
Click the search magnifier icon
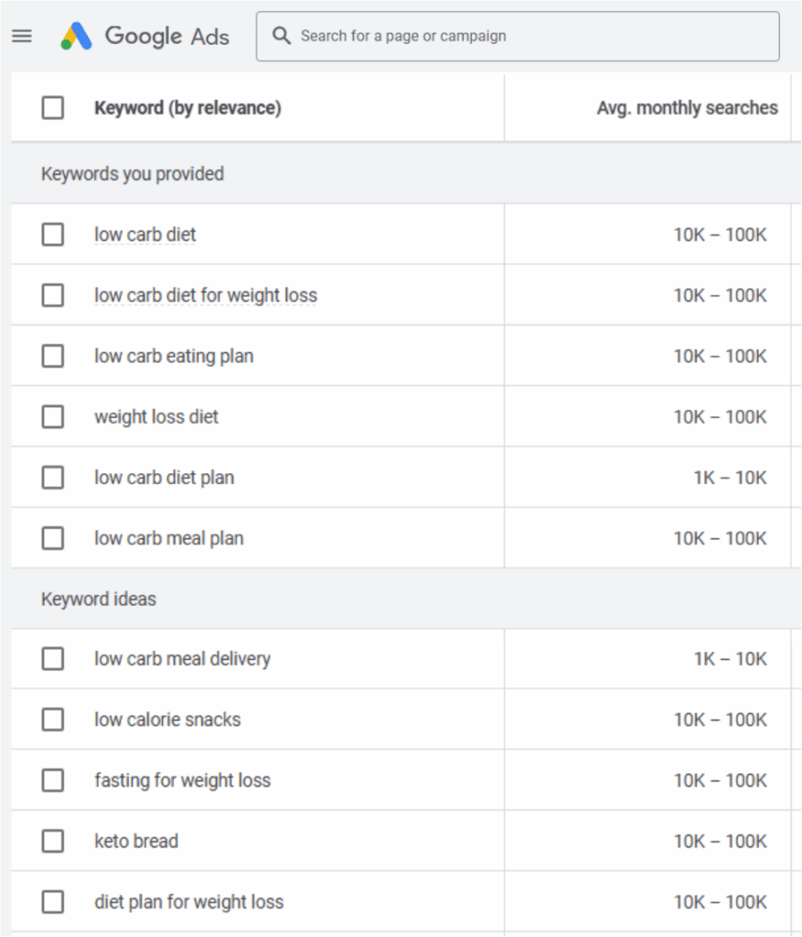point(282,37)
